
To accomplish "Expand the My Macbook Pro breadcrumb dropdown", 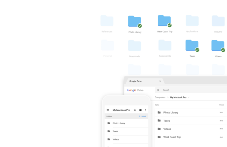I will pyautogui.click(x=189, y=97).
